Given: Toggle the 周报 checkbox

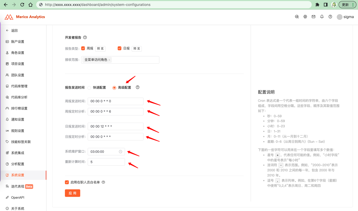Looking at the screenshot, I should coord(83,48).
